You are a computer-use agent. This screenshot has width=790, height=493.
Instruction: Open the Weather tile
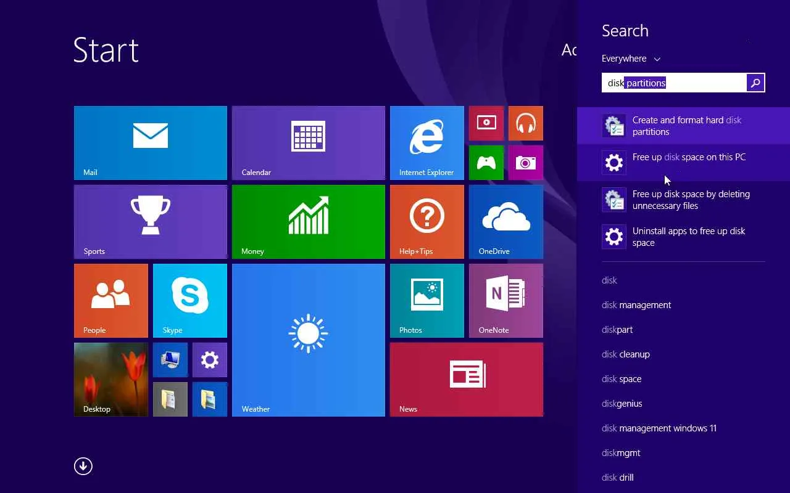[309, 340]
